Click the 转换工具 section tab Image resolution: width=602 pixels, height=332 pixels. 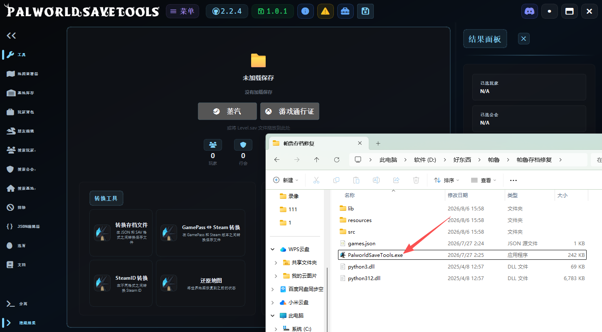point(106,198)
